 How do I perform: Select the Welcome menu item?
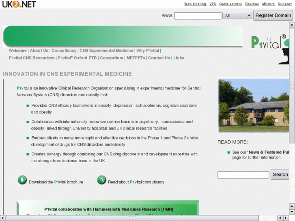[x=18, y=51]
